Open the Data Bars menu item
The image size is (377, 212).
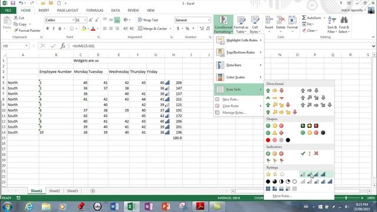239,65
